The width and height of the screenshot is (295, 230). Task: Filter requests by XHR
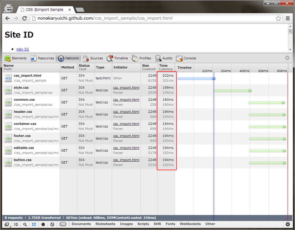click(157, 224)
